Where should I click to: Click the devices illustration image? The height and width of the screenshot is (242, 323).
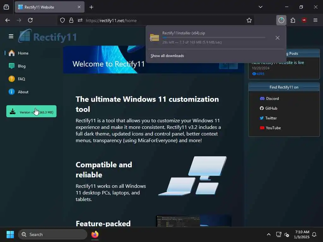[x=193, y=176]
